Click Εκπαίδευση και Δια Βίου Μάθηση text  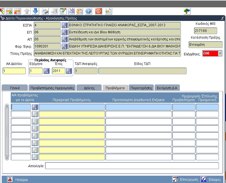click(95, 32)
